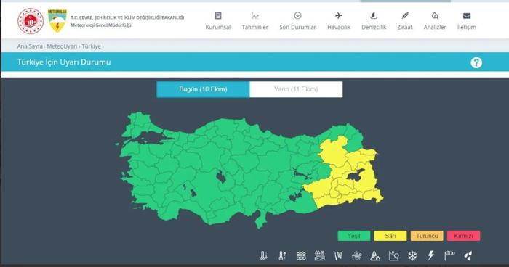
Task: Select the Sarı yellow legend swatch
Action: pos(390,236)
